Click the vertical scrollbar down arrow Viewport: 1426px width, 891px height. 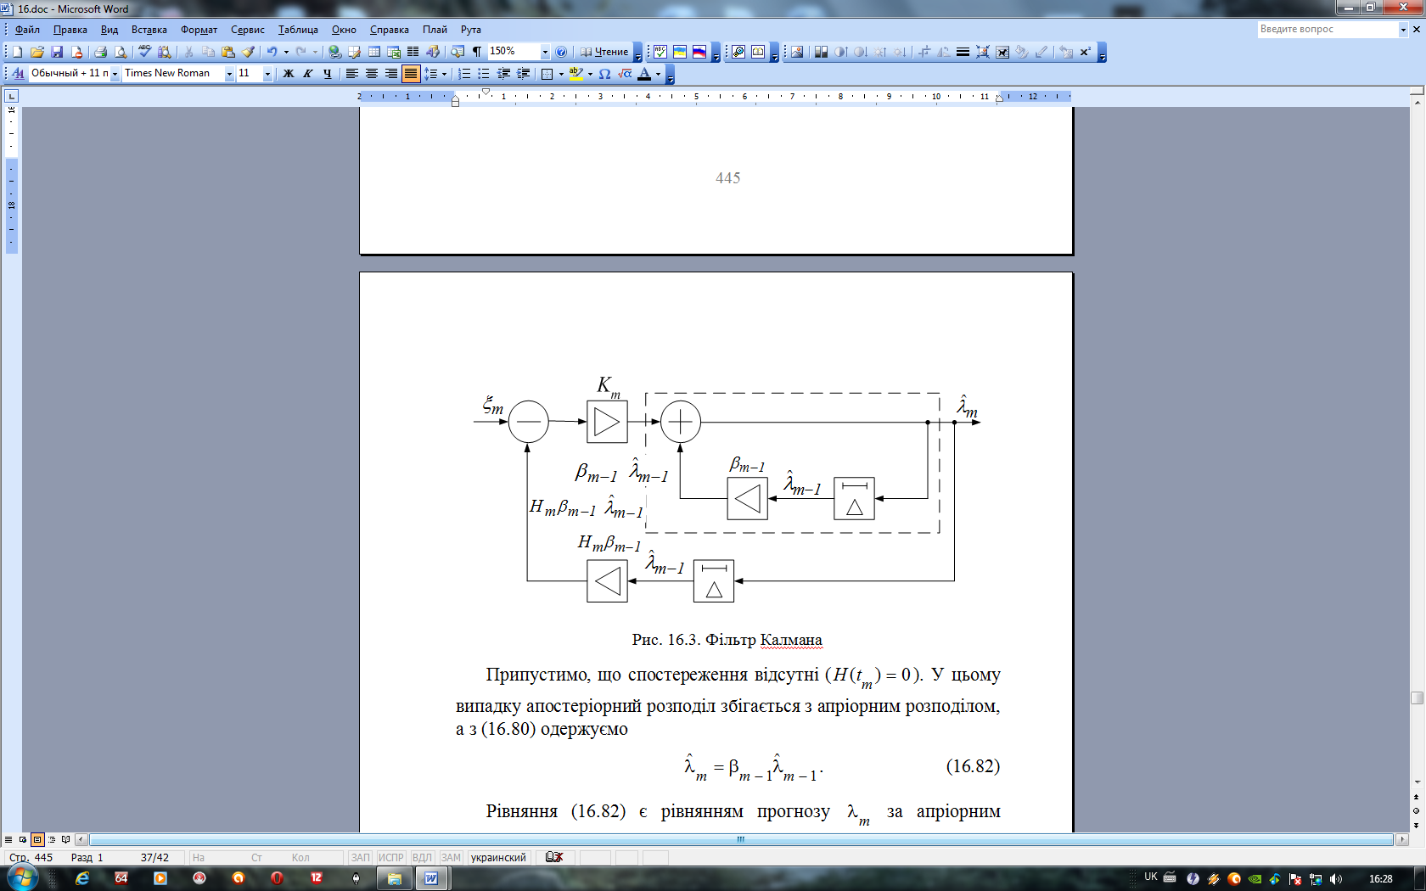click(x=1417, y=782)
